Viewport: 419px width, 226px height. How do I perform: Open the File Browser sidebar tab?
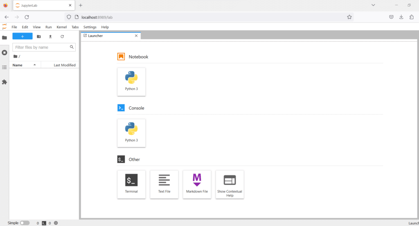point(5,38)
